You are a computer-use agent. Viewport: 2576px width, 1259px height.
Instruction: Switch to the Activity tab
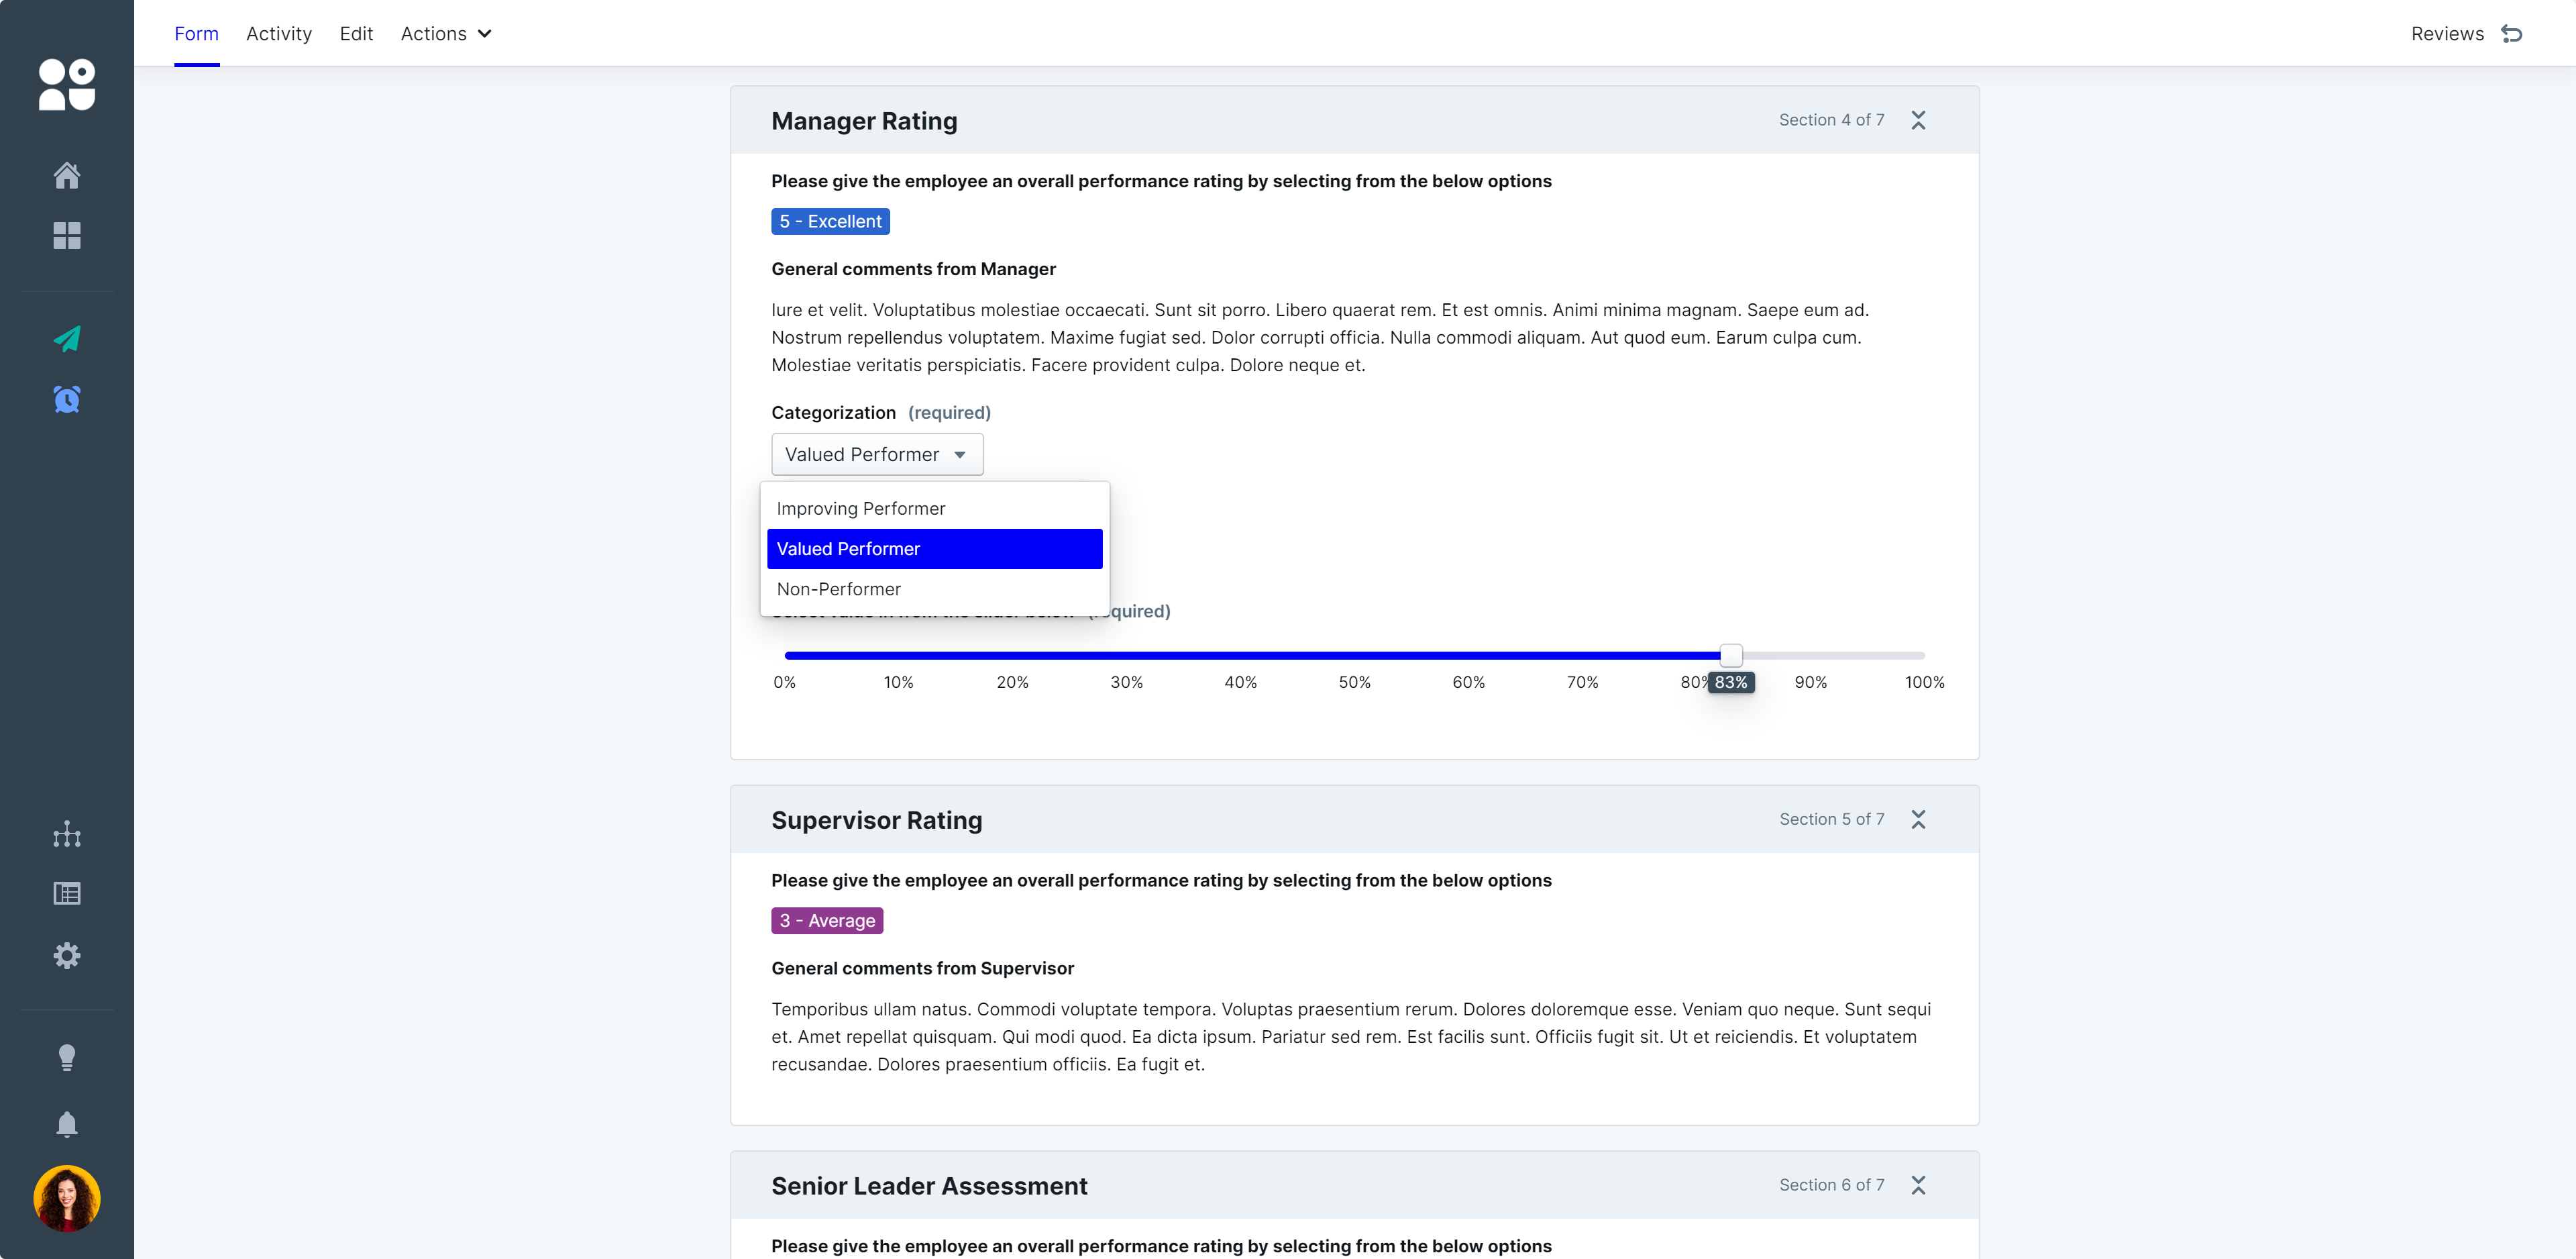(x=279, y=34)
